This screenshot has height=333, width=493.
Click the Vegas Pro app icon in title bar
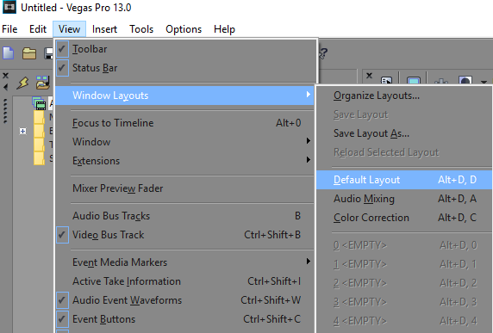9,7
